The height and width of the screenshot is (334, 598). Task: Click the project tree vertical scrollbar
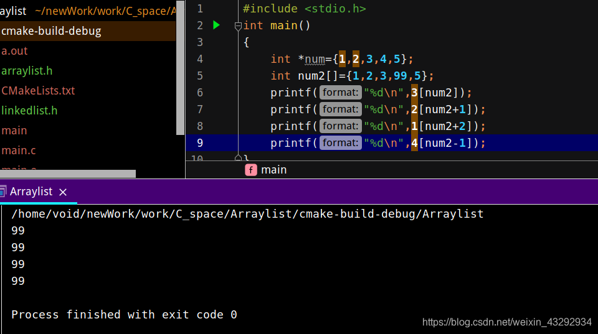180,68
